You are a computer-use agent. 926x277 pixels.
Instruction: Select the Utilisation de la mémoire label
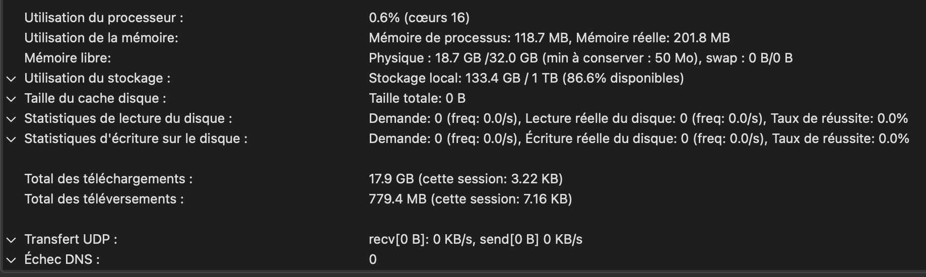point(101,38)
